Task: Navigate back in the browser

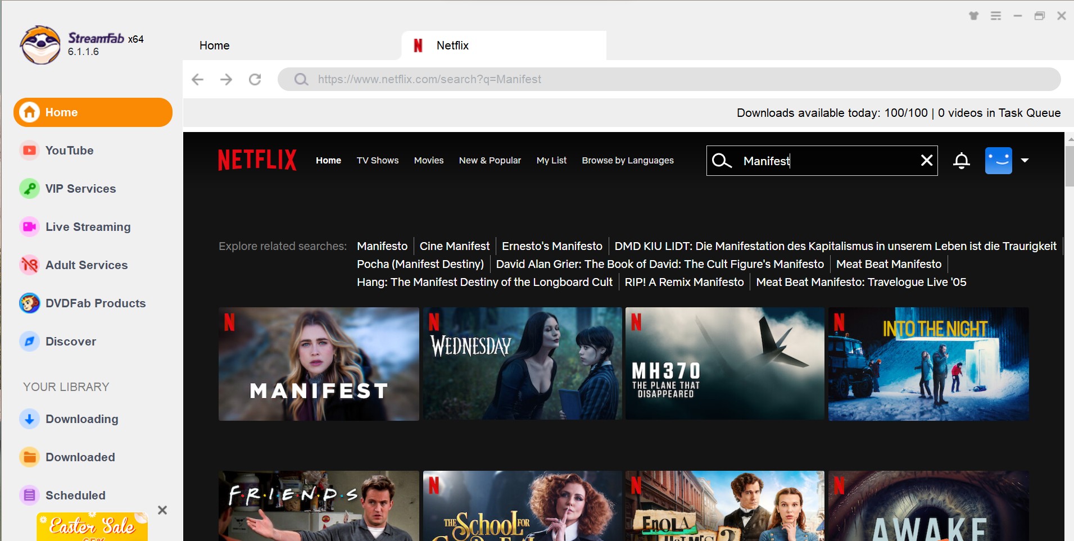Action: [197, 79]
